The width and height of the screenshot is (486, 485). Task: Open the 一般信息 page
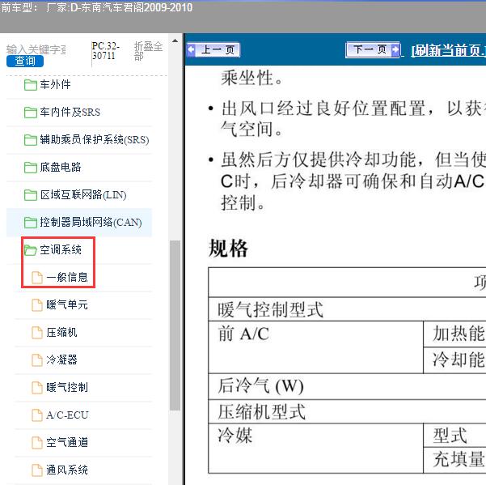pos(67,277)
